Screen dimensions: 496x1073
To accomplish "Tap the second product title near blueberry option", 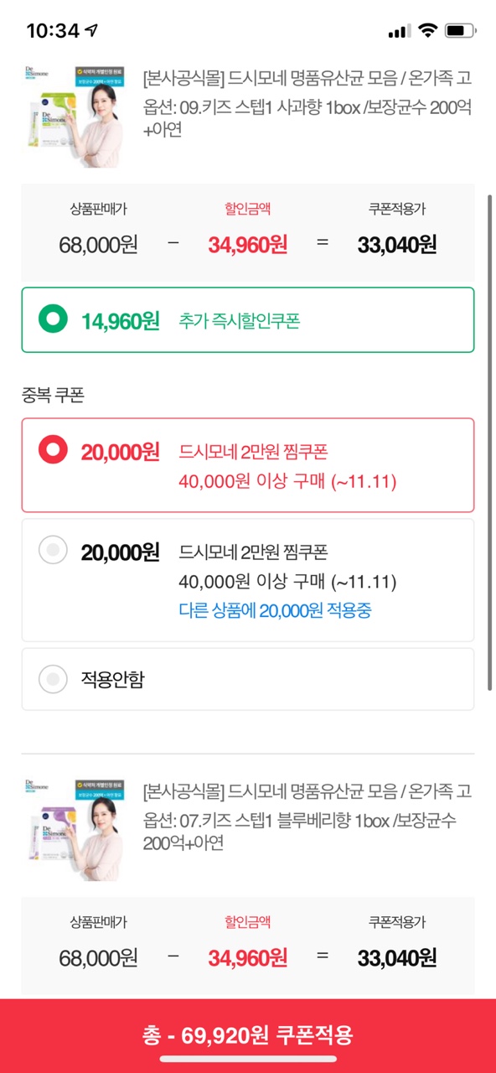I will [307, 790].
